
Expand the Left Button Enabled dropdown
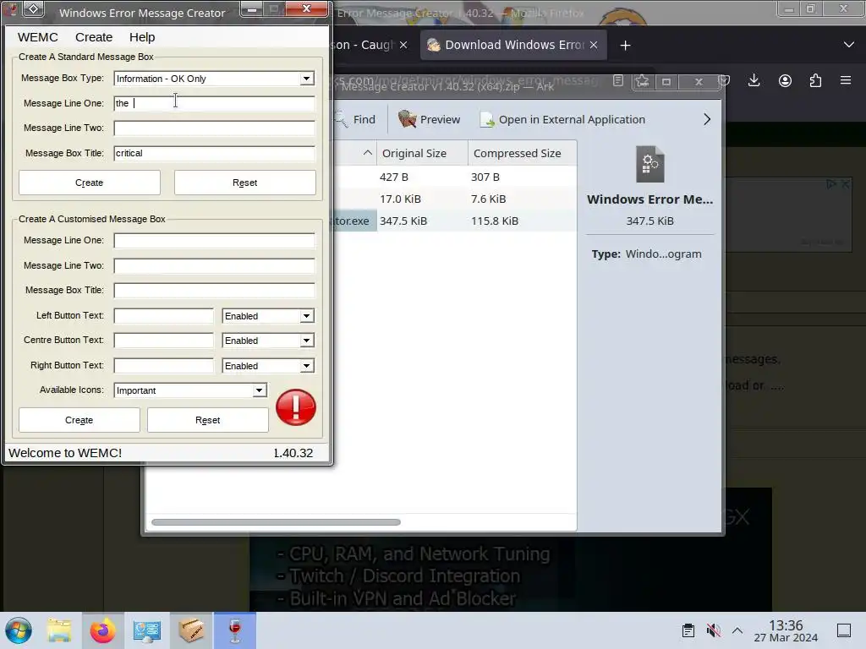click(306, 316)
